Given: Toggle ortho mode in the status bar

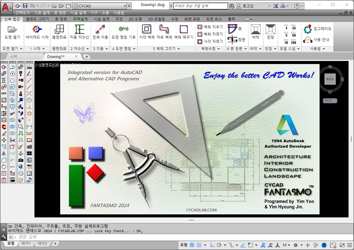Looking at the screenshot, I should 212,245.
